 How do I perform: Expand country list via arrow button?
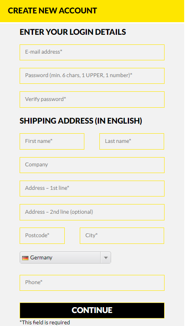(106, 258)
